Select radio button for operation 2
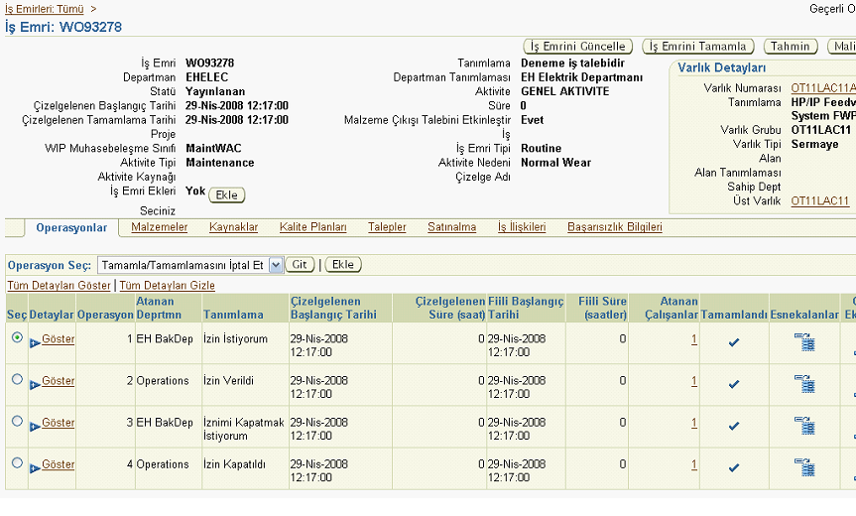 tap(16, 380)
